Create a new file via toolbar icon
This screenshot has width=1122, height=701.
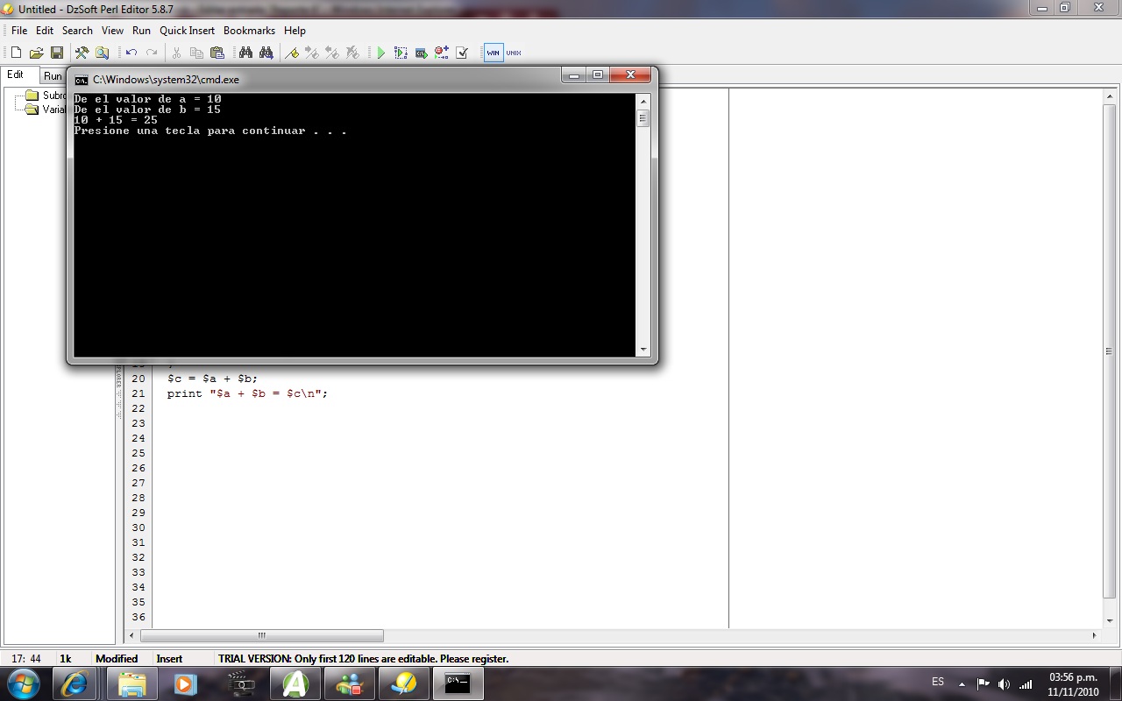click(16, 53)
